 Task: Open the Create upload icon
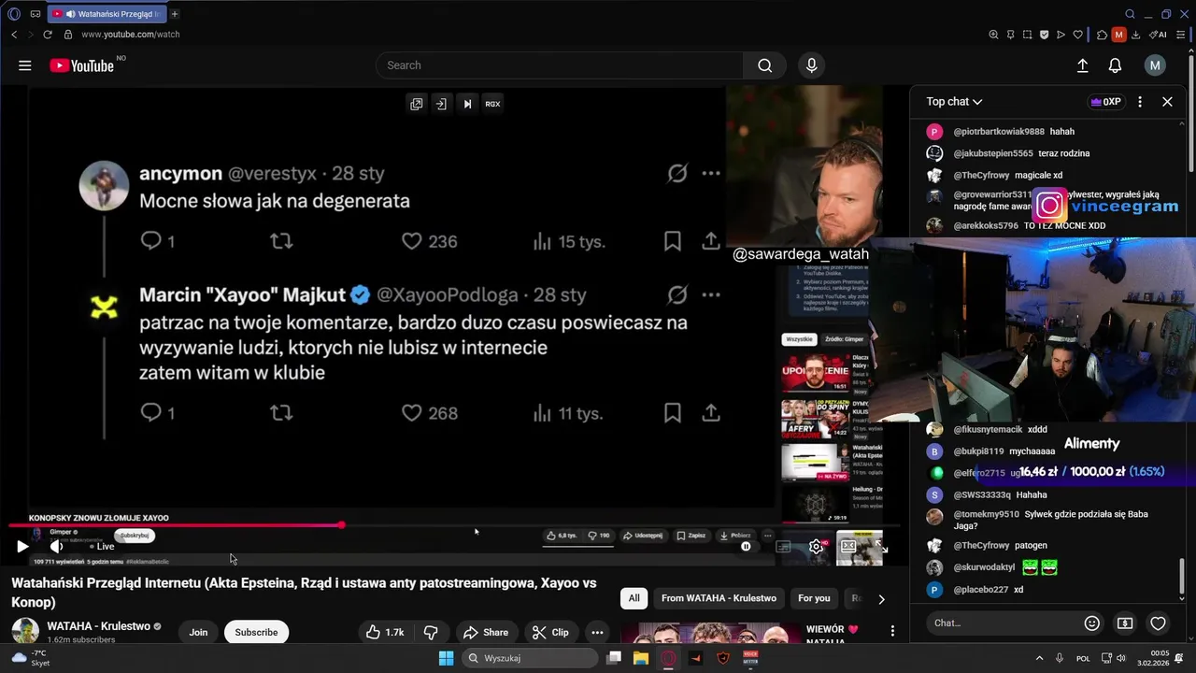click(x=1082, y=65)
